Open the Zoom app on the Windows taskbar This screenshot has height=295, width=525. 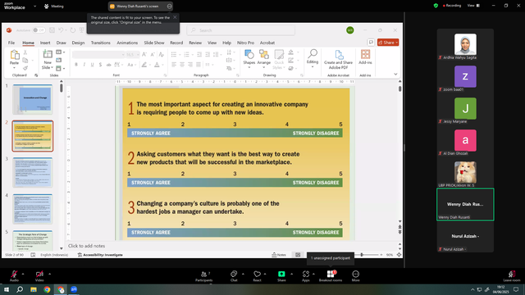coord(74,289)
